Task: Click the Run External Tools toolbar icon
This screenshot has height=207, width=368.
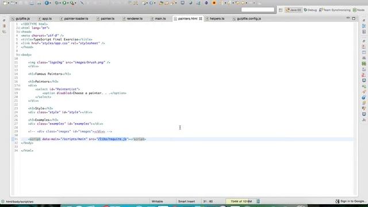Action: [x=72, y=3]
